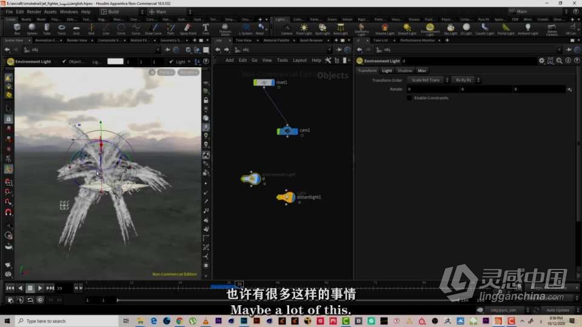The height and width of the screenshot is (327, 582).
Task: Switch to the Shadow parameter tab
Action: (404, 70)
